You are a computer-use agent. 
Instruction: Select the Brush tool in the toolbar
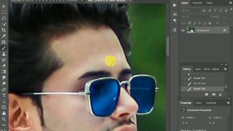tap(4, 48)
